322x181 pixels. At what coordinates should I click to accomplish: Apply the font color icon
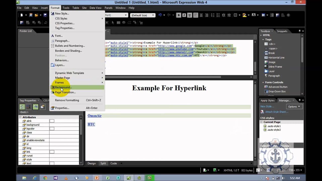click(x=253, y=15)
